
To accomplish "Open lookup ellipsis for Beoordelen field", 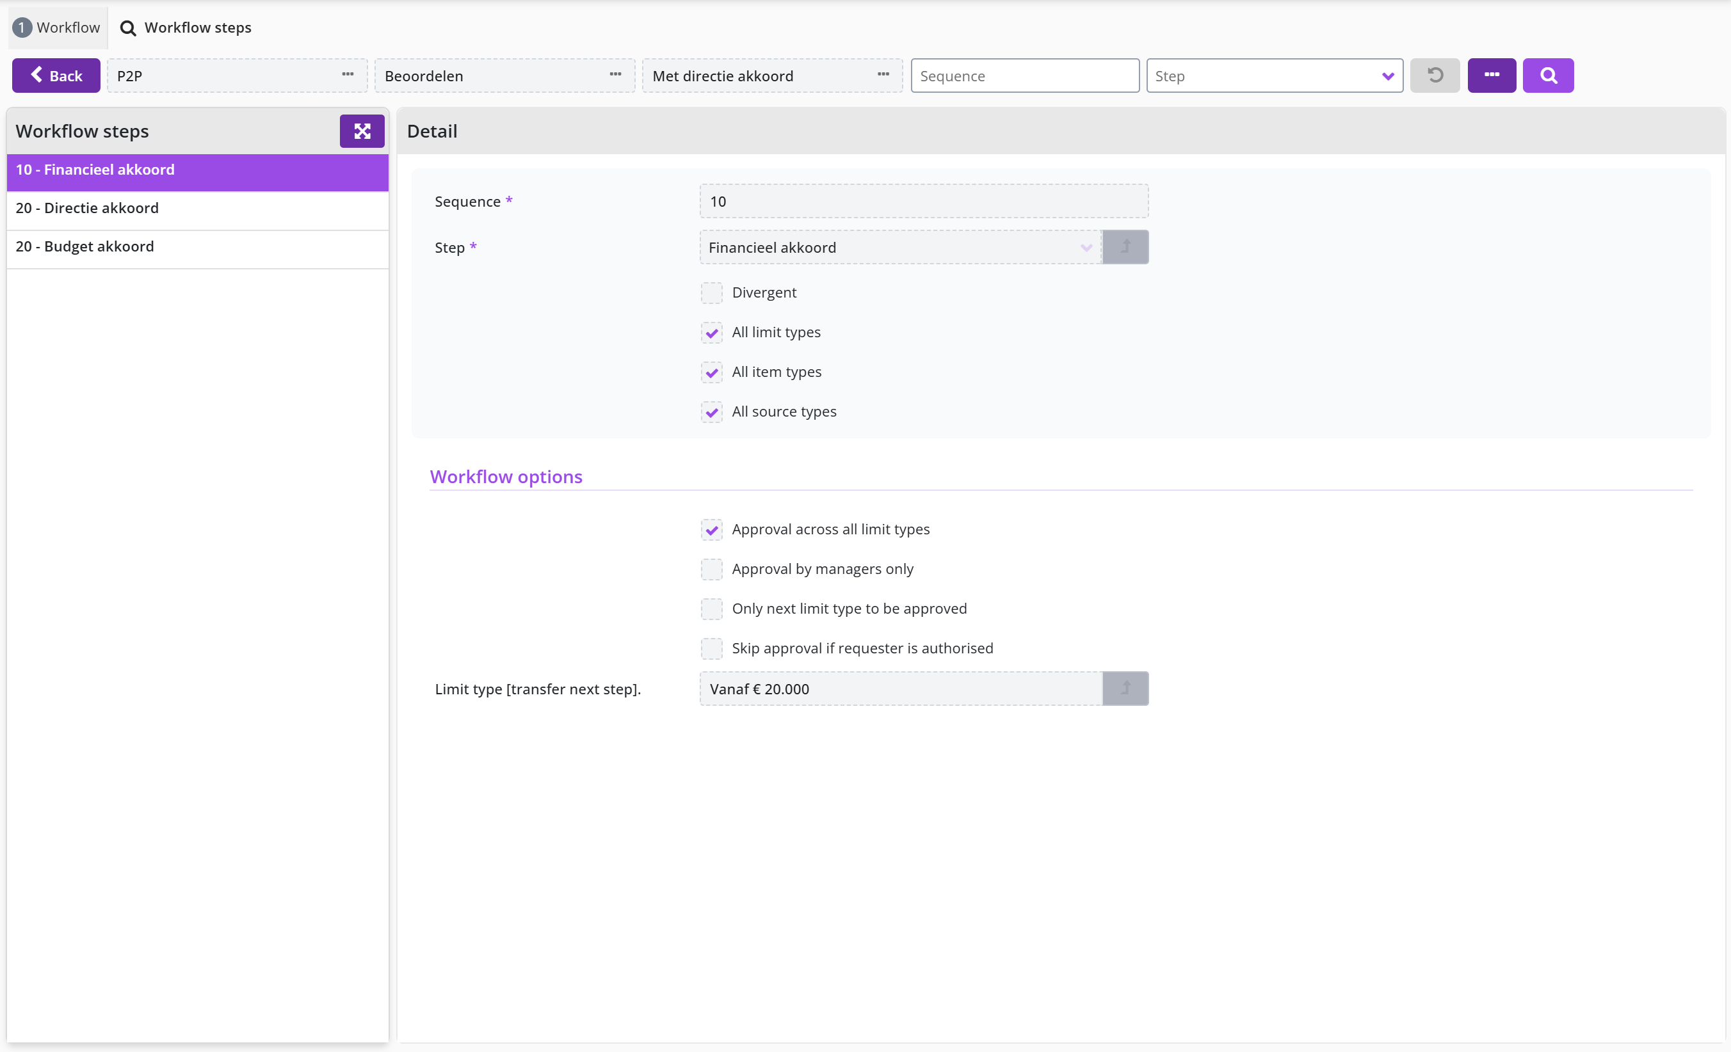I will pos(615,75).
